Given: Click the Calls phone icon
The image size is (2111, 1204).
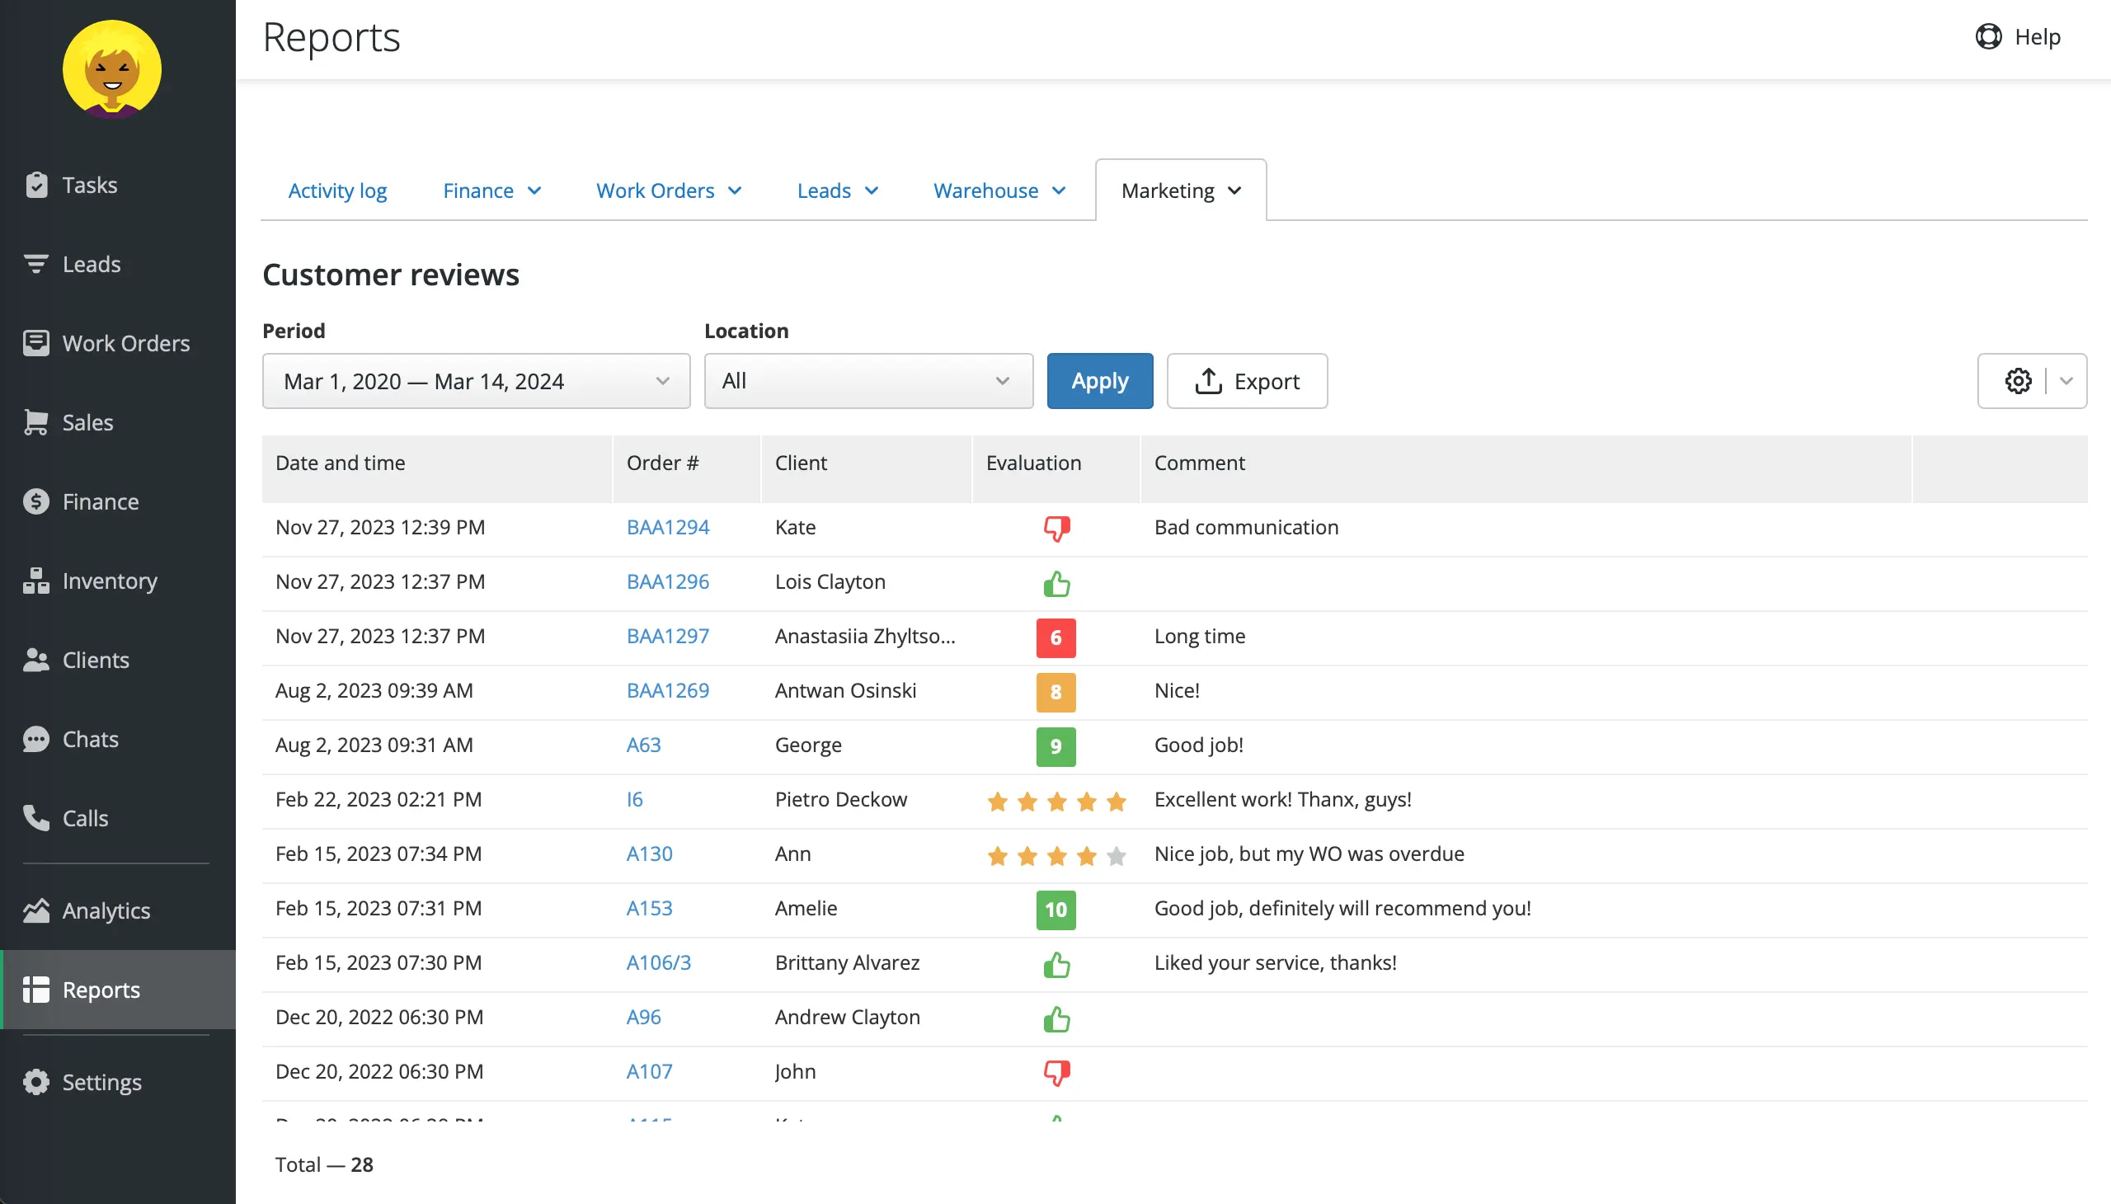Looking at the screenshot, I should [x=36, y=818].
